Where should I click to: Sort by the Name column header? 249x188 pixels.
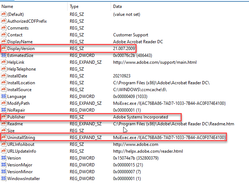pyautogui.click(x=34, y=6)
